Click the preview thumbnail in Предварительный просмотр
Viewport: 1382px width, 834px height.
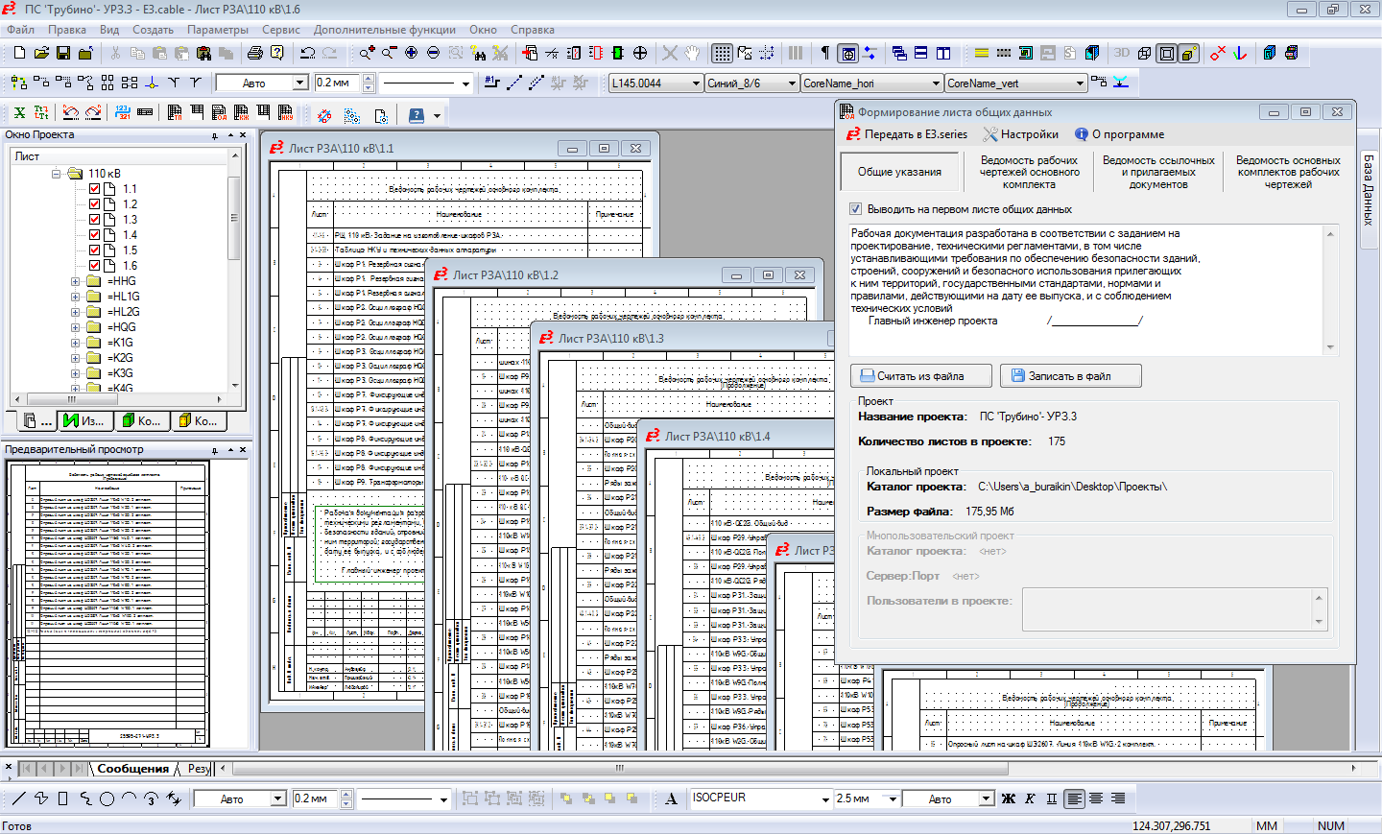(x=107, y=603)
